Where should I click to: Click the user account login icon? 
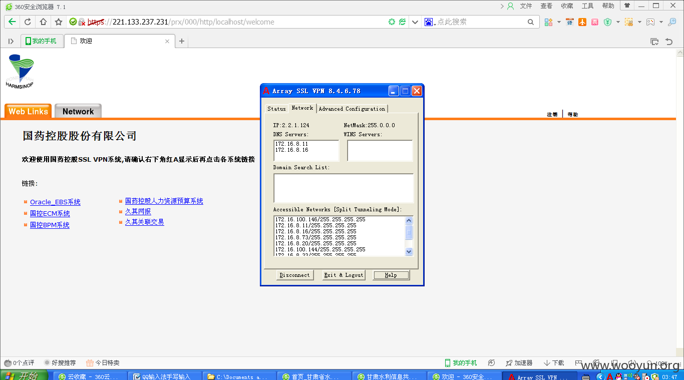click(511, 6)
